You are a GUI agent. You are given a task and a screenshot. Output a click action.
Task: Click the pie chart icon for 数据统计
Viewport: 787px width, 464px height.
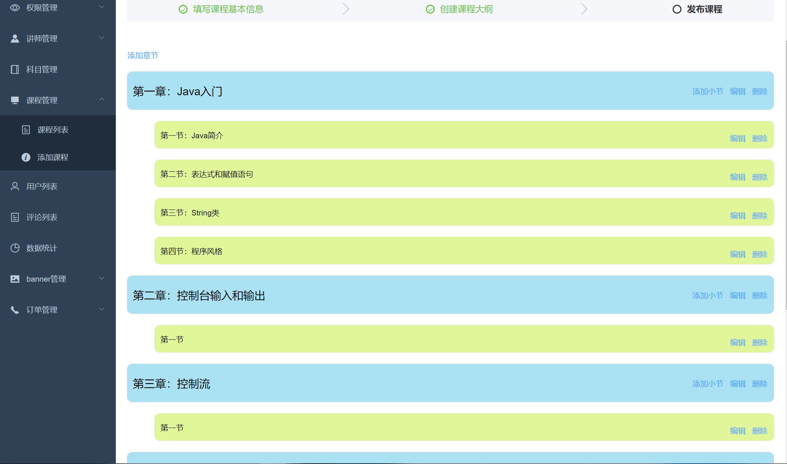point(15,248)
